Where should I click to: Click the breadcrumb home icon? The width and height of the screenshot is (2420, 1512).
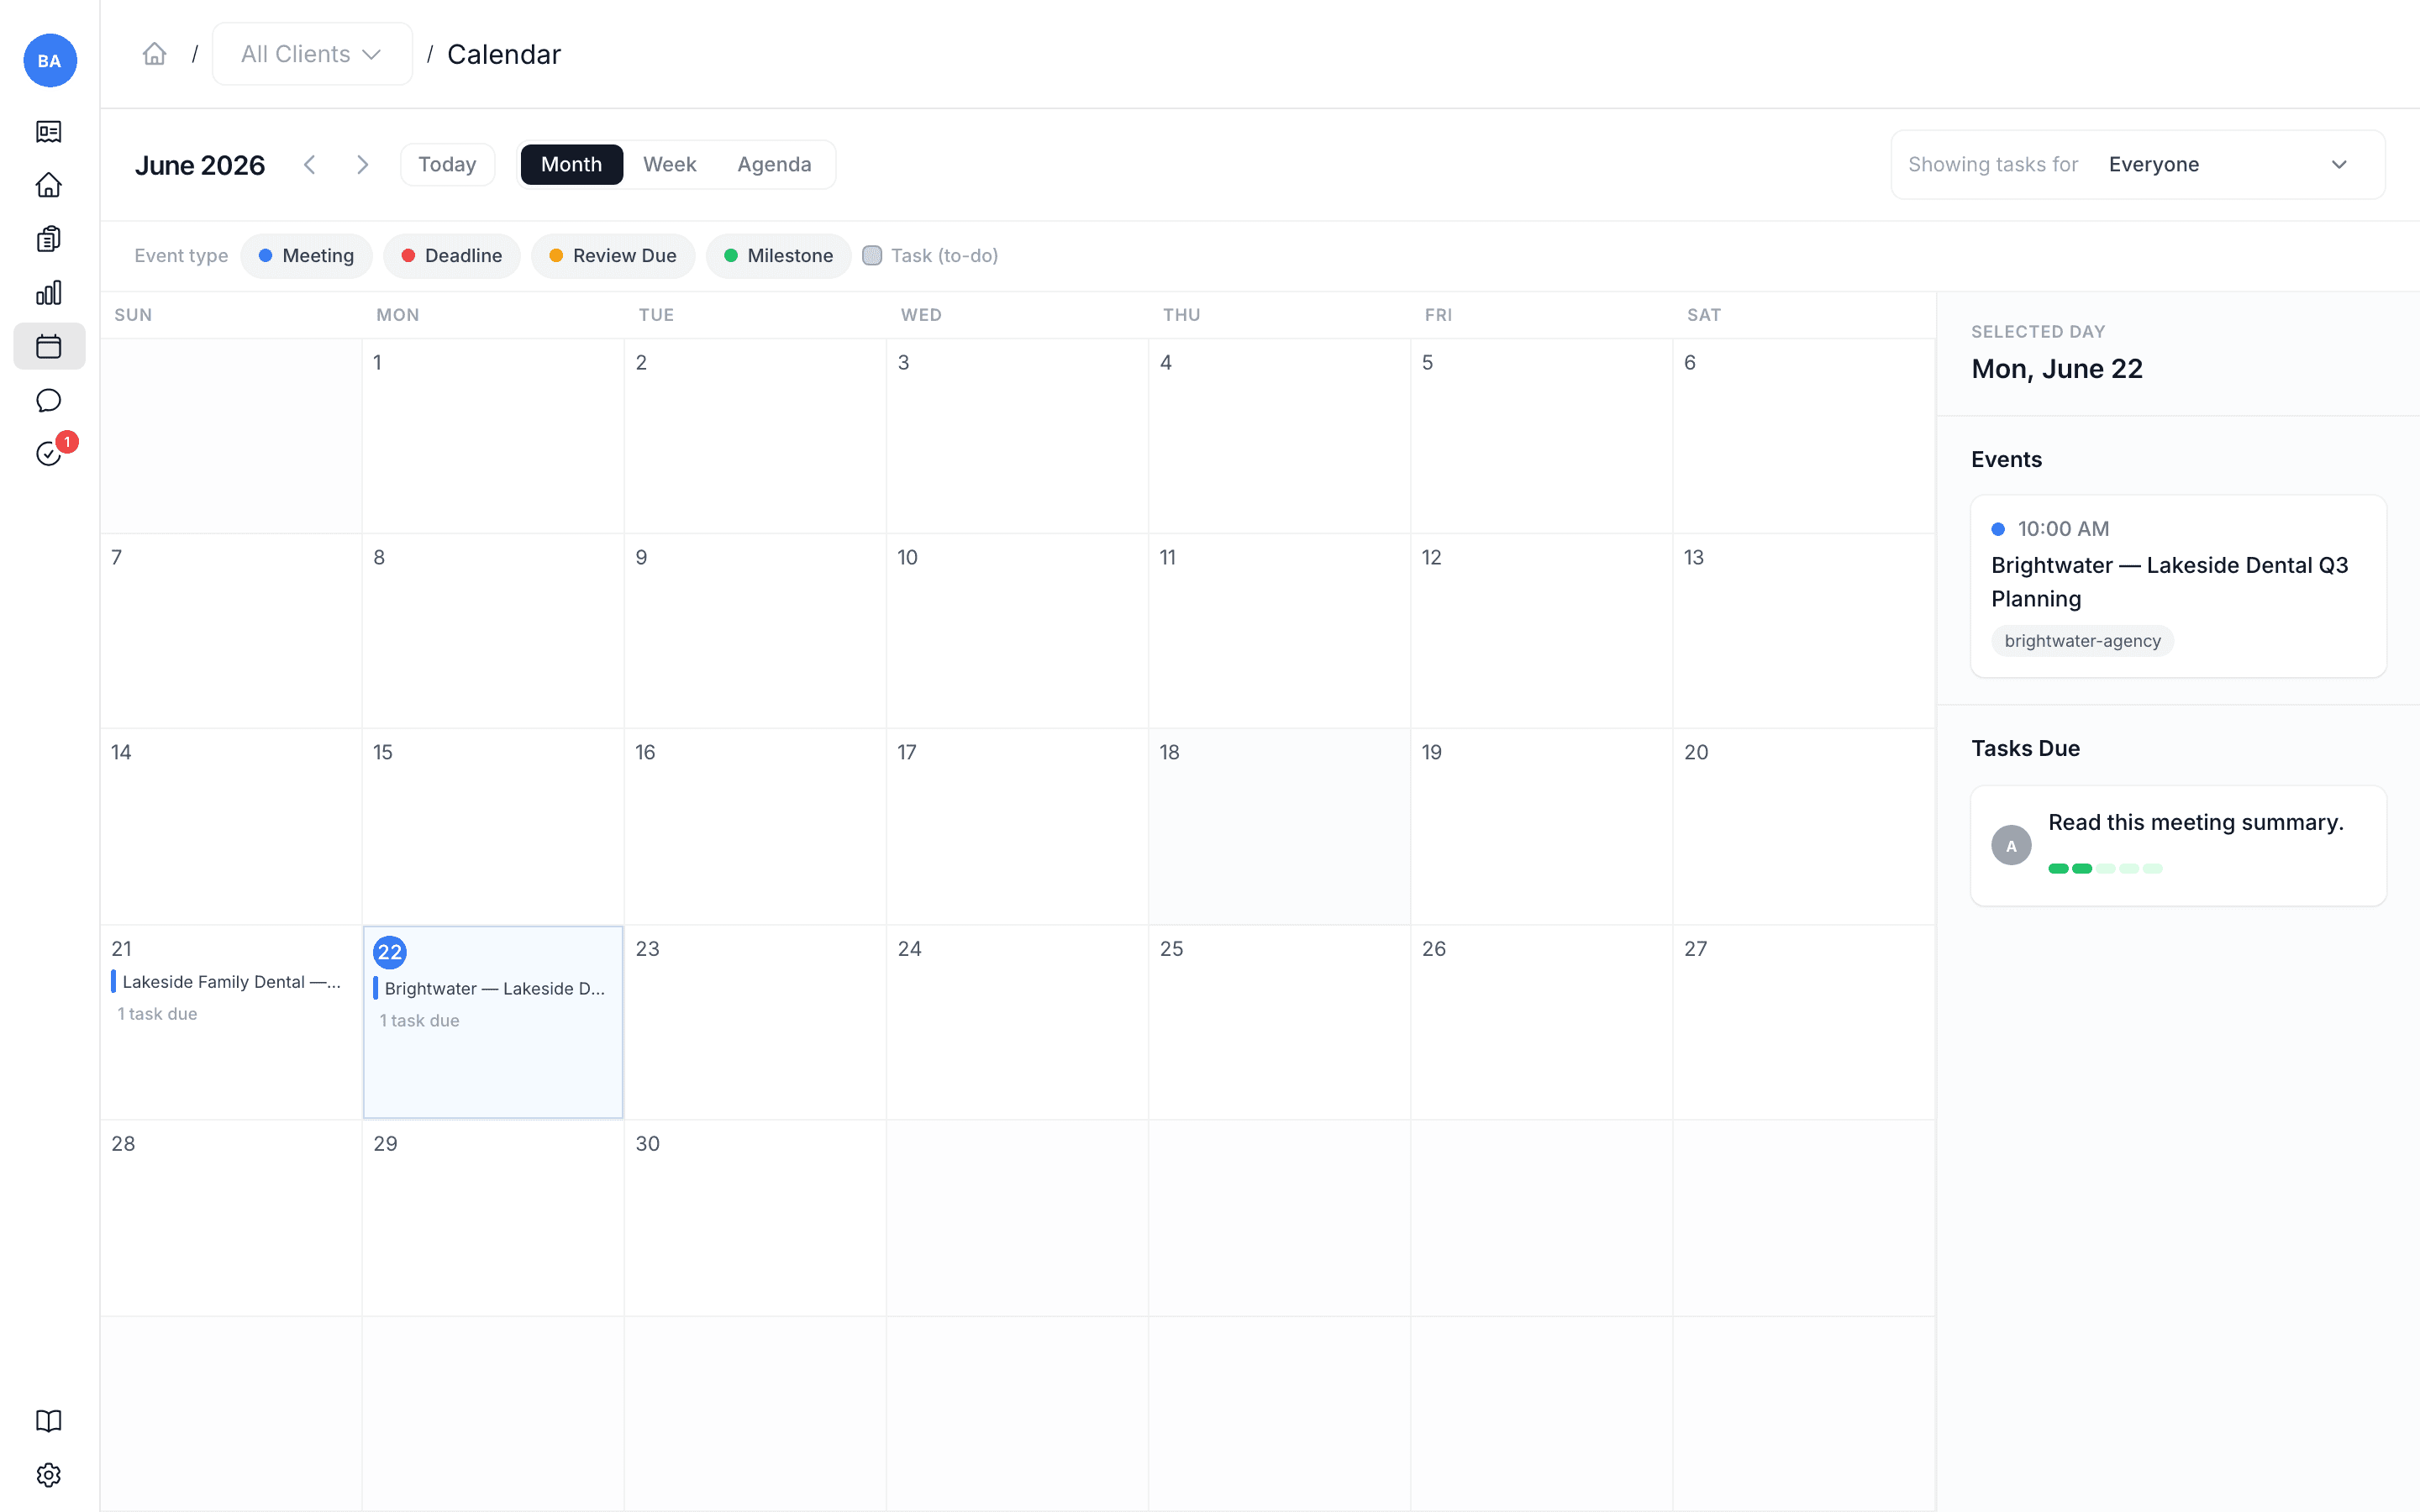(x=154, y=54)
